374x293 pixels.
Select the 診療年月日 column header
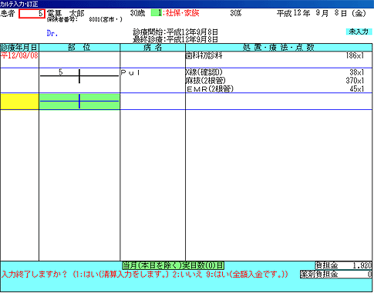point(19,48)
